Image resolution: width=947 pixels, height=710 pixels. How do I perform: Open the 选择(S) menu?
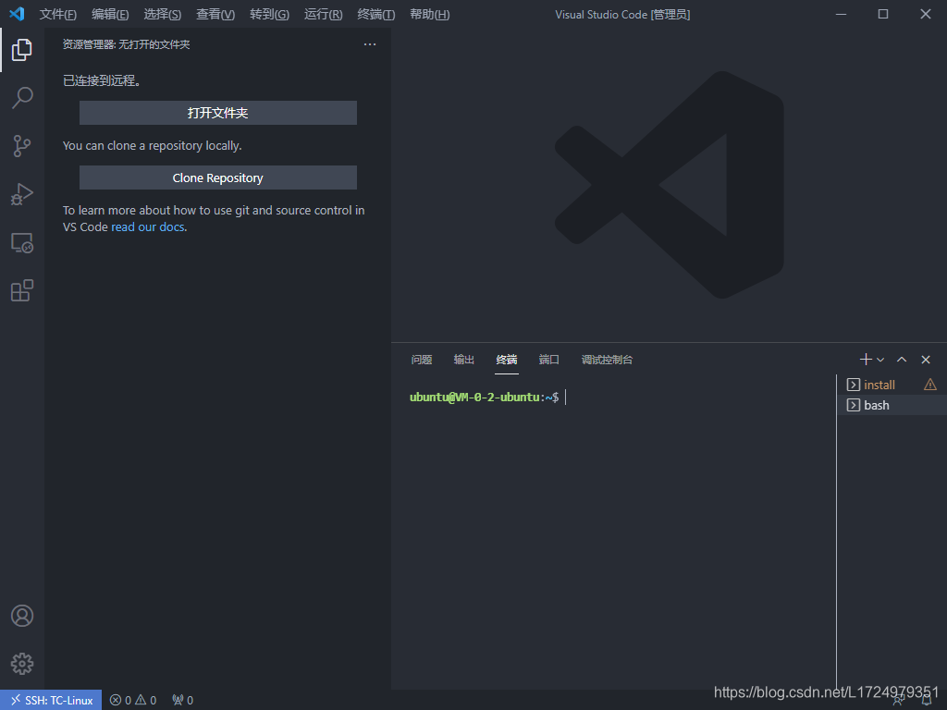[163, 14]
